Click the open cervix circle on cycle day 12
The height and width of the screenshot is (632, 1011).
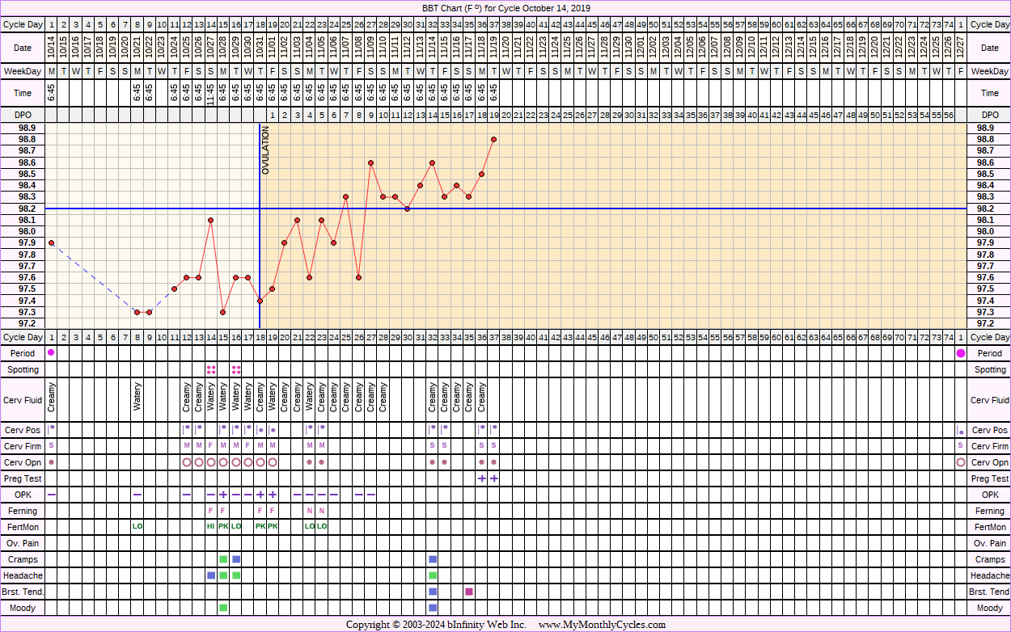[187, 462]
